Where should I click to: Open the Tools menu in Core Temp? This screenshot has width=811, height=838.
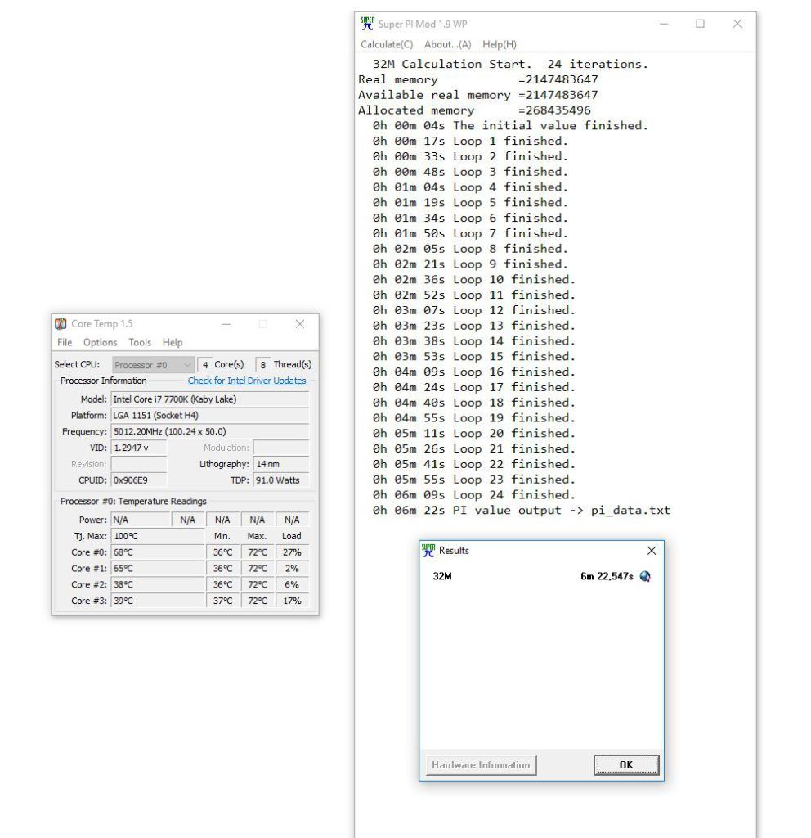[140, 342]
